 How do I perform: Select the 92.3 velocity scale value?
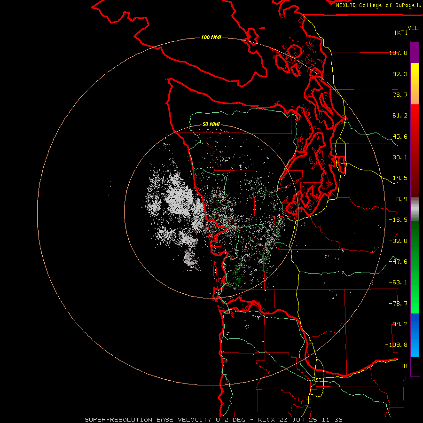tap(400, 74)
